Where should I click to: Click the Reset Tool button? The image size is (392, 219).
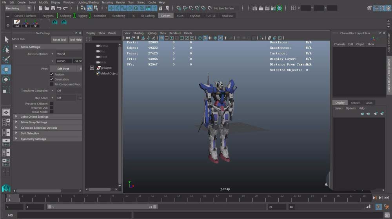pos(59,40)
